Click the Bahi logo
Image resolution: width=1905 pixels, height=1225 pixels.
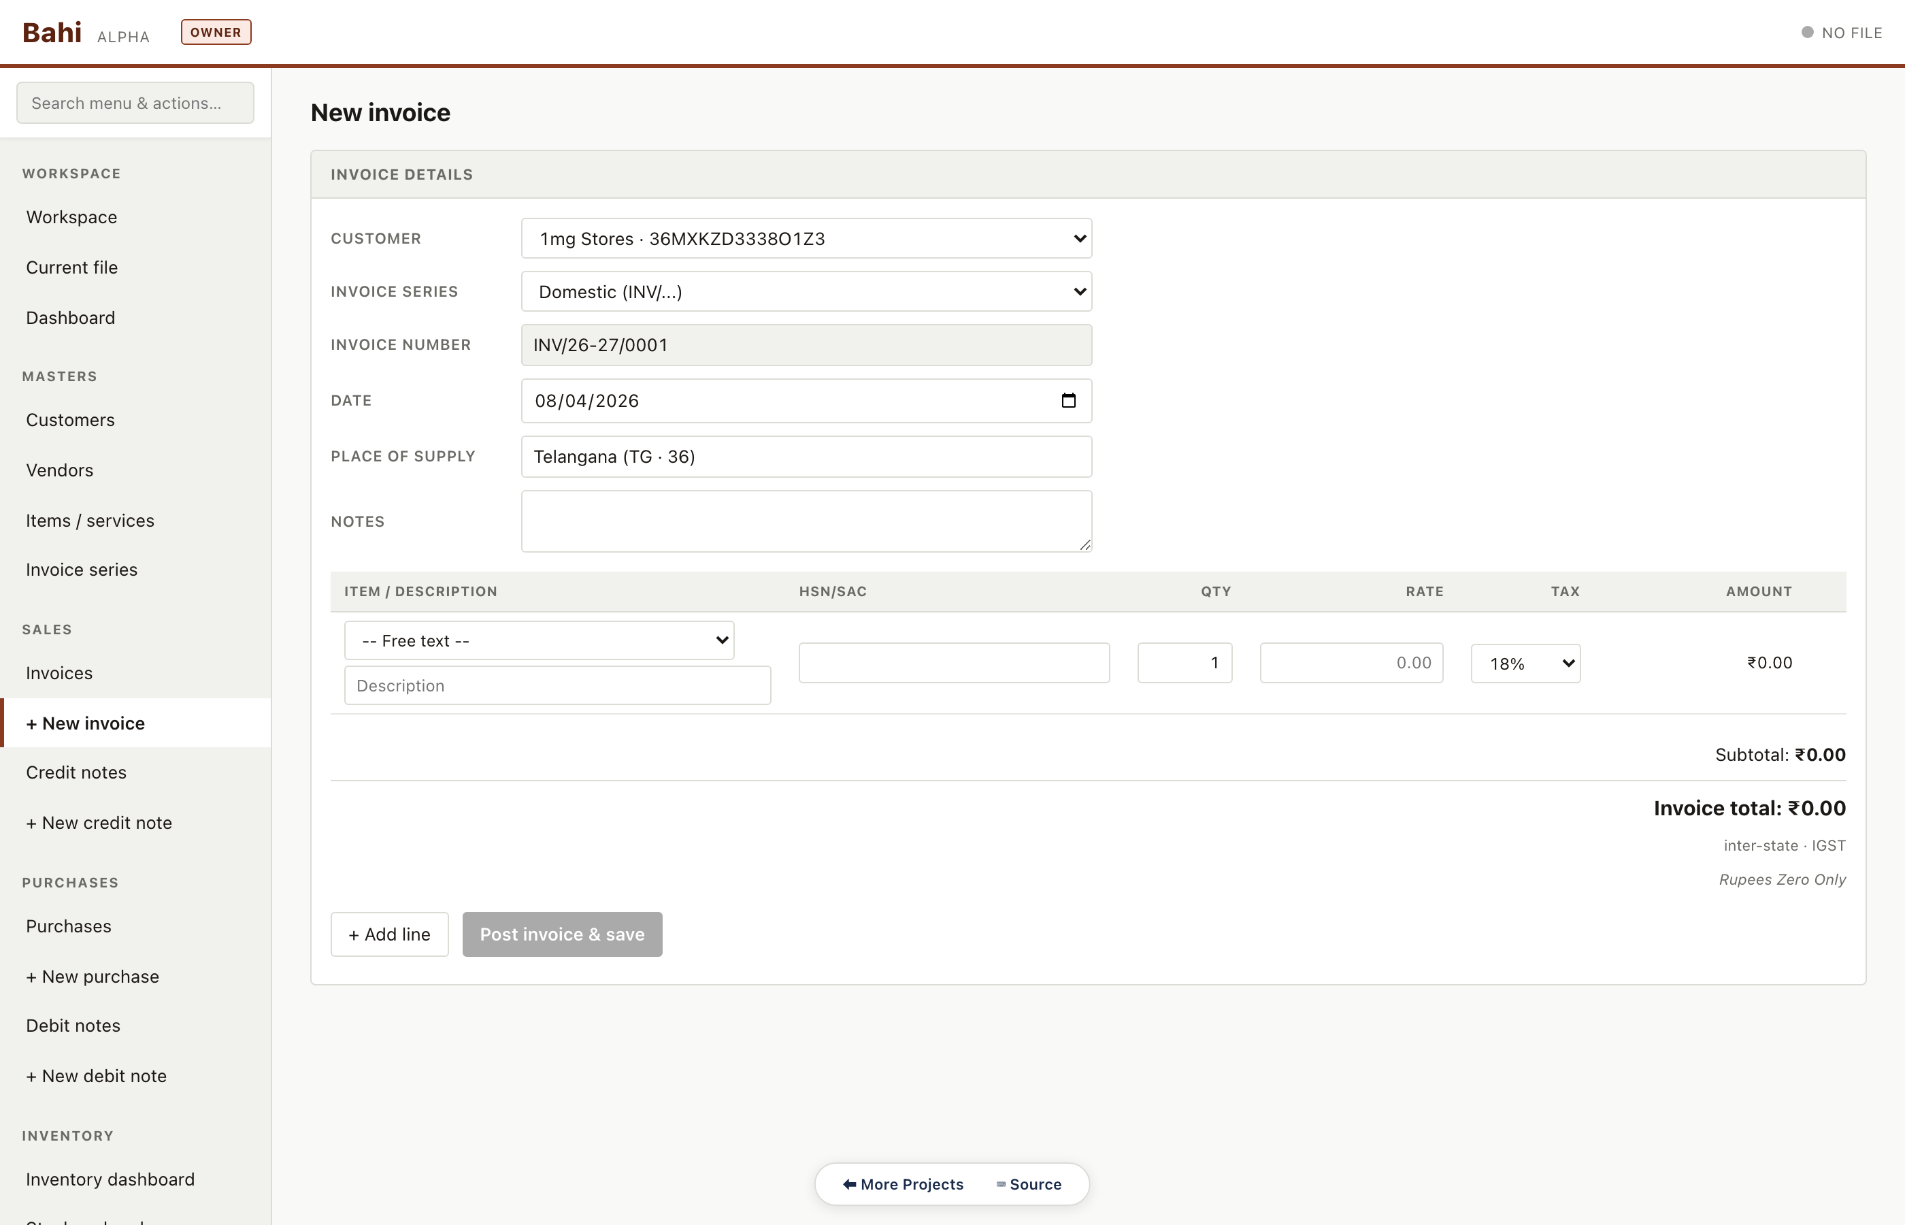pyautogui.click(x=51, y=32)
